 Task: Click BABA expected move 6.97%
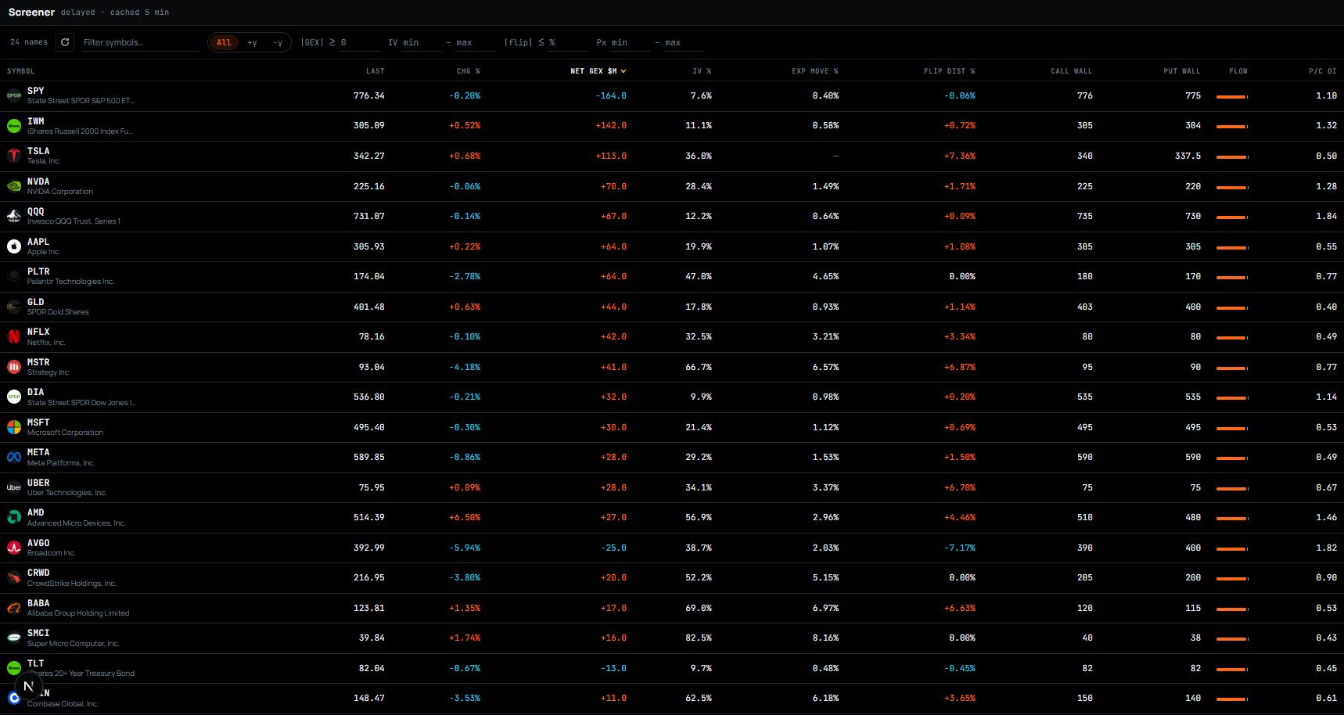[825, 608]
